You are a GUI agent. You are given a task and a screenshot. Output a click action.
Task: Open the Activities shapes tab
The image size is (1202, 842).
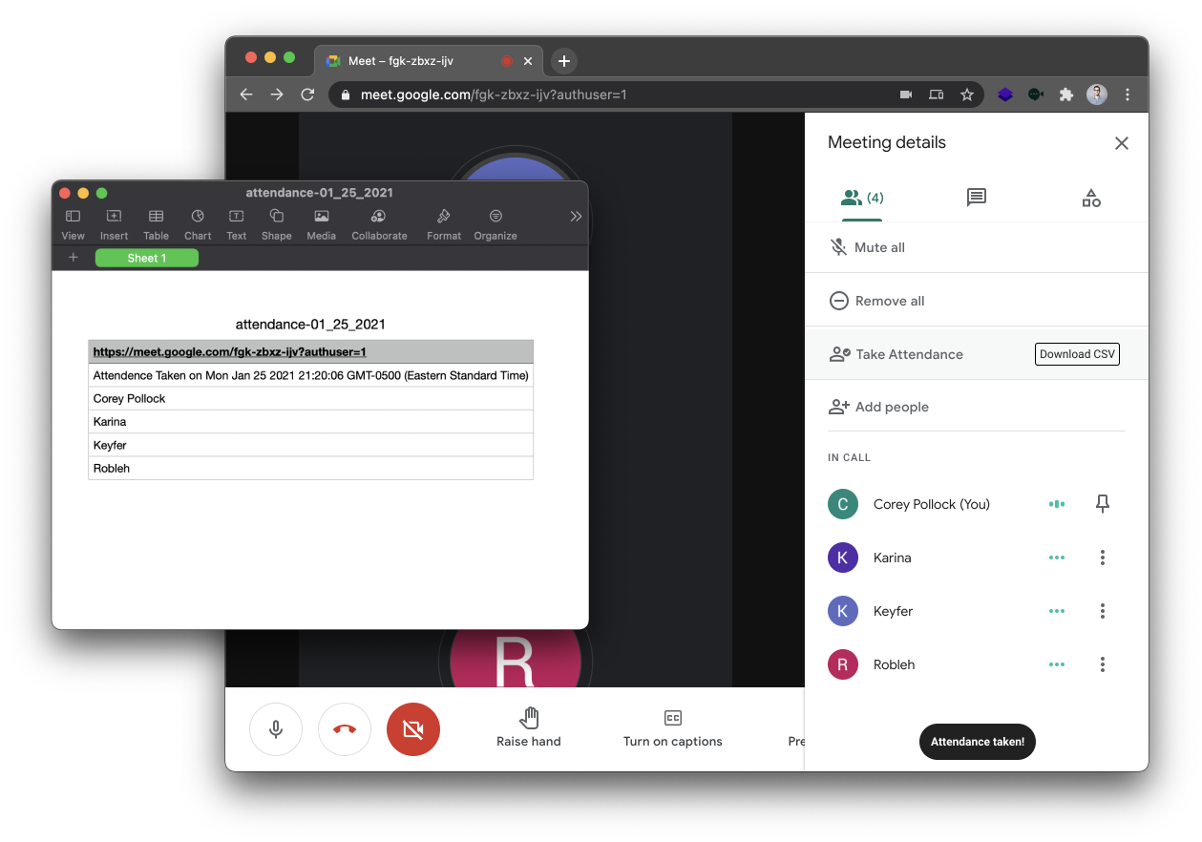(1091, 198)
